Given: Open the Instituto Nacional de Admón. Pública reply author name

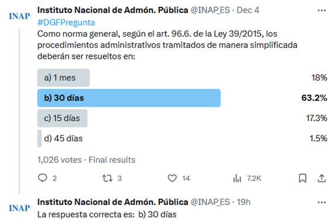Looking at the screenshot, I should 113,202.
